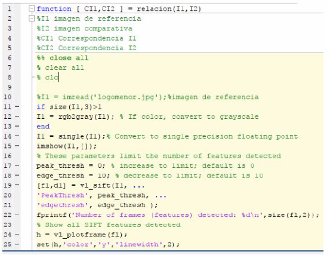
Task: Set breakpoint at dash on line 22
Action: point(17,214)
